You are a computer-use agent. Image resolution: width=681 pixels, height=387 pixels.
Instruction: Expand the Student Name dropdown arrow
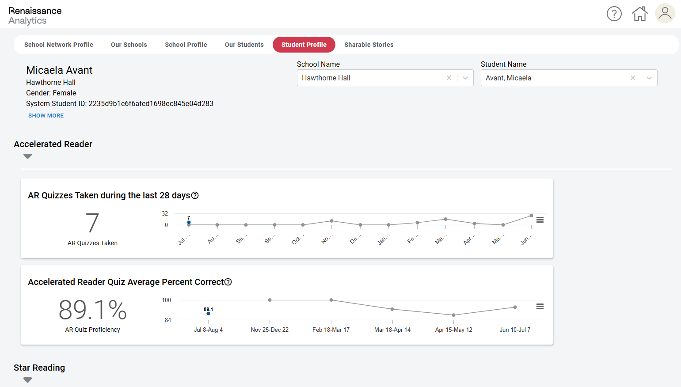tap(649, 78)
